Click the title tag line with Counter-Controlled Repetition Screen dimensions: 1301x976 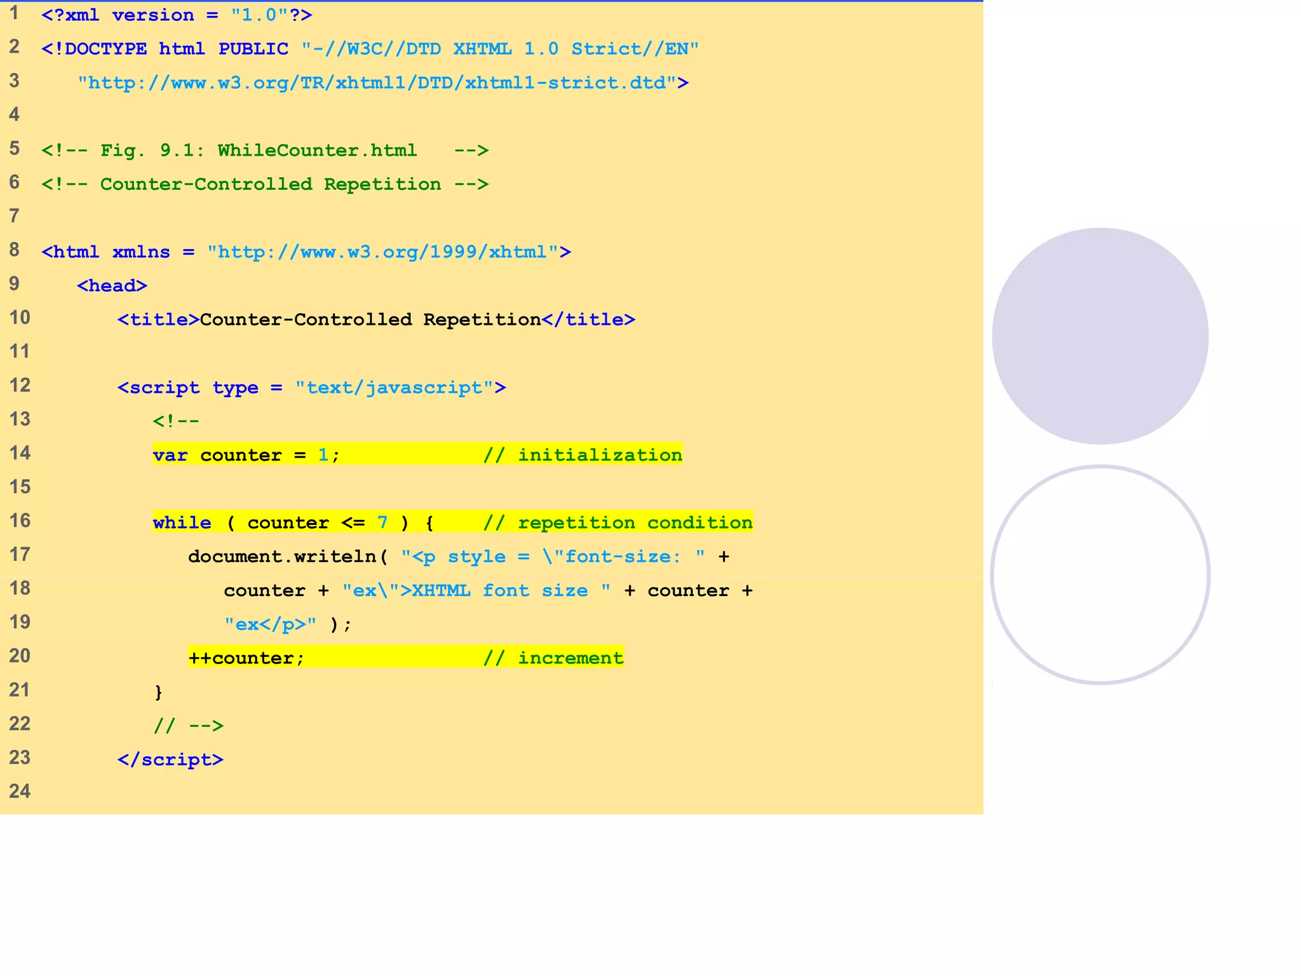pos(376,320)
